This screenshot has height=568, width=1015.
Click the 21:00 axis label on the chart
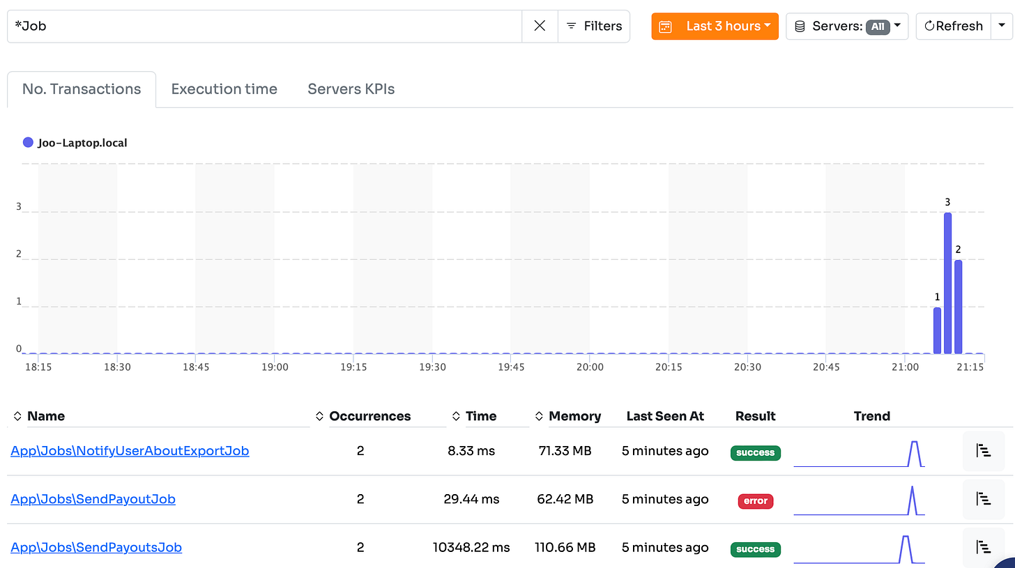point(905,367)
